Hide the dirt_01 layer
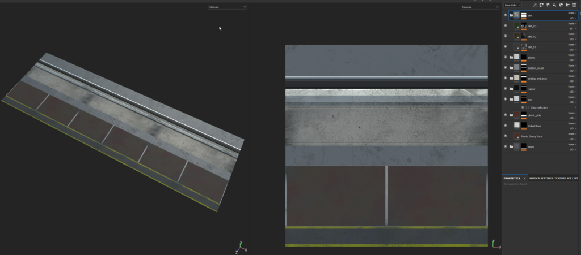The width and height of the screenshot is (581, 255). click(x=505, y=46)
